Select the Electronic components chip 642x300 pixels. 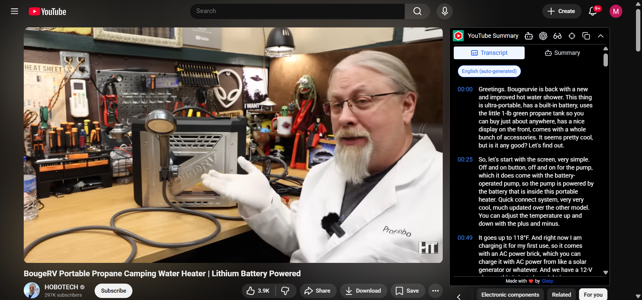pos(510,295)
